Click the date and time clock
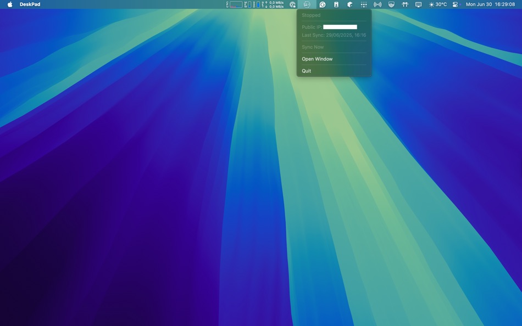Viewport: 522px width, 326px height. (x=490, y=4)
